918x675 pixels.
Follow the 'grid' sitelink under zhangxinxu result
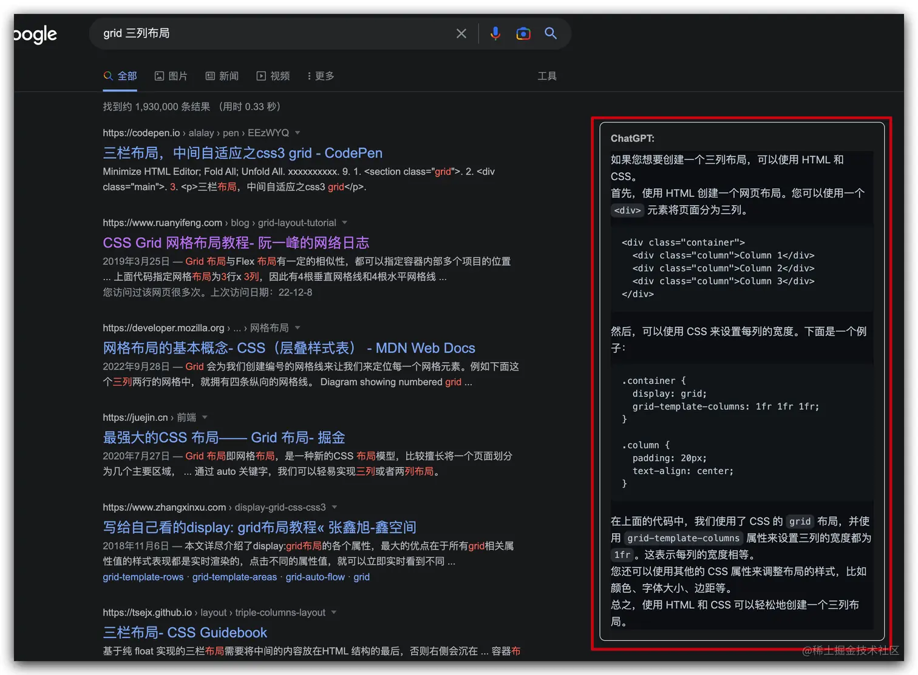(x=361, y=577)
